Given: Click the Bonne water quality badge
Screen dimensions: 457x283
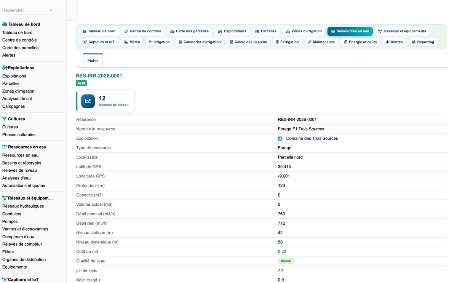Looking at the screenshot, I should [x=286, y=261].
